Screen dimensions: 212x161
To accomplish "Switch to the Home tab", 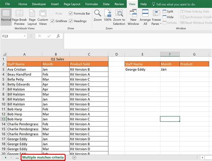I will click(x=23, y=4).
